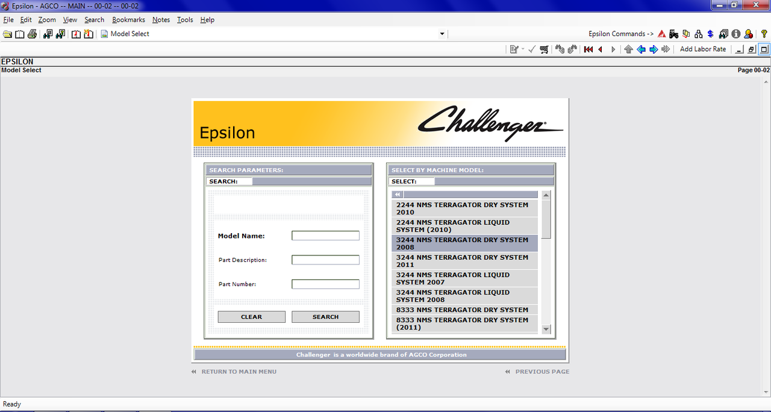Click the book with red bookmark icon
Viewport: 771px width, 412px height.
point(76,34)
